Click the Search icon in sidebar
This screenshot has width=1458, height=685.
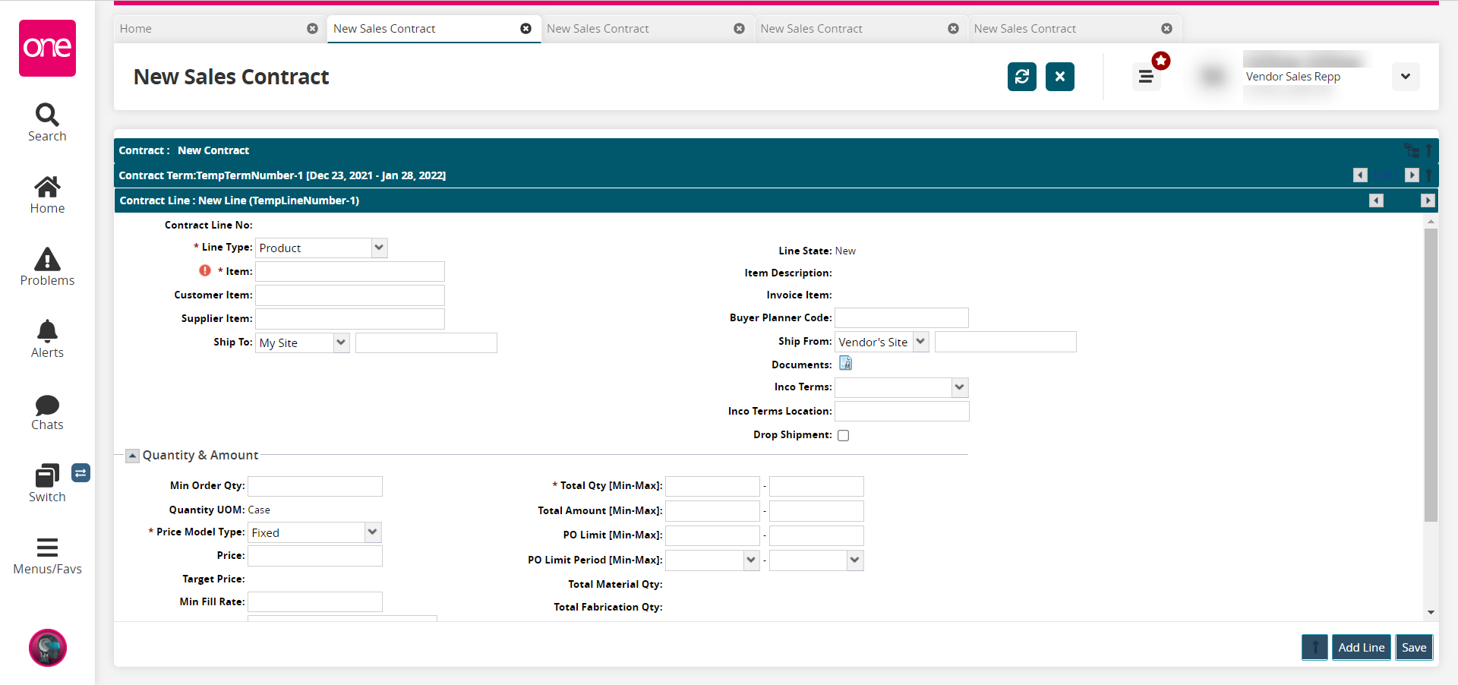point(47,115)
